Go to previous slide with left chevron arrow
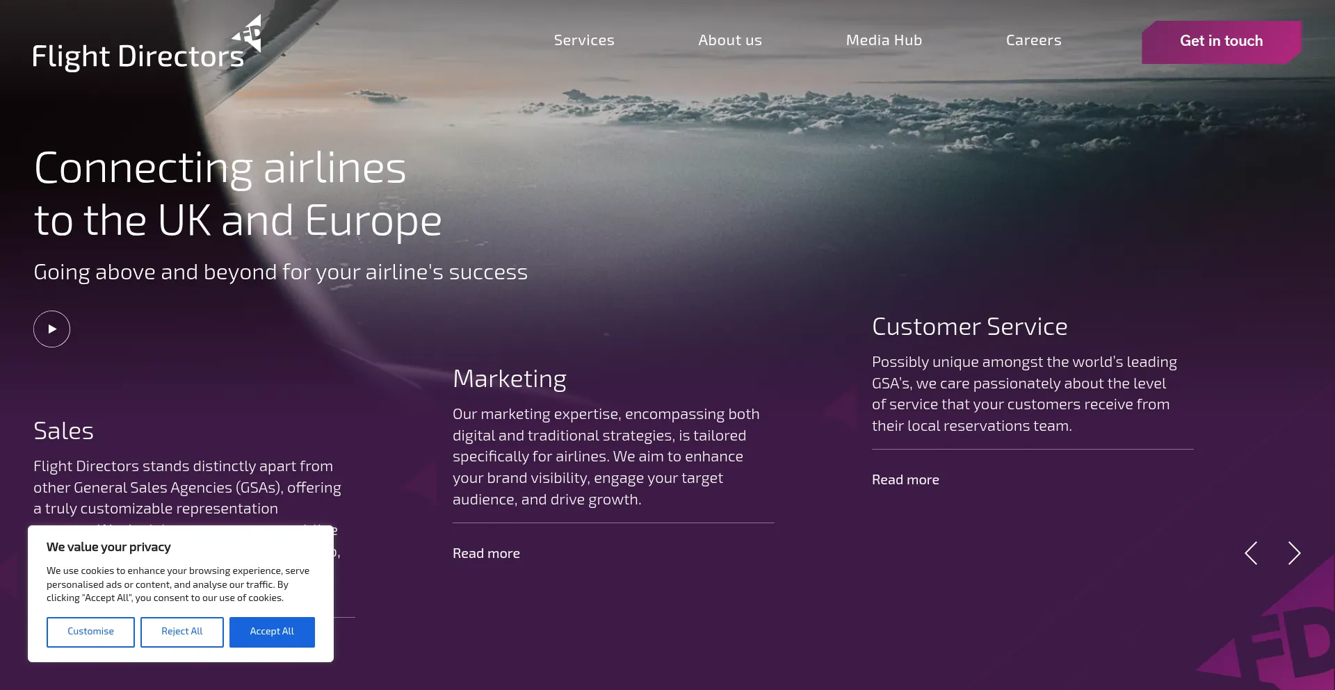Image resolution: width=1335 pixels, height=690 pixels. tap(1251, 553)
